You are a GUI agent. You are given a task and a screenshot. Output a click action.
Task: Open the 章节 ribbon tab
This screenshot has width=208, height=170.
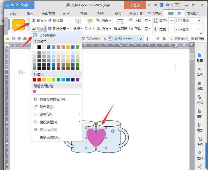[x=118, y=13]
